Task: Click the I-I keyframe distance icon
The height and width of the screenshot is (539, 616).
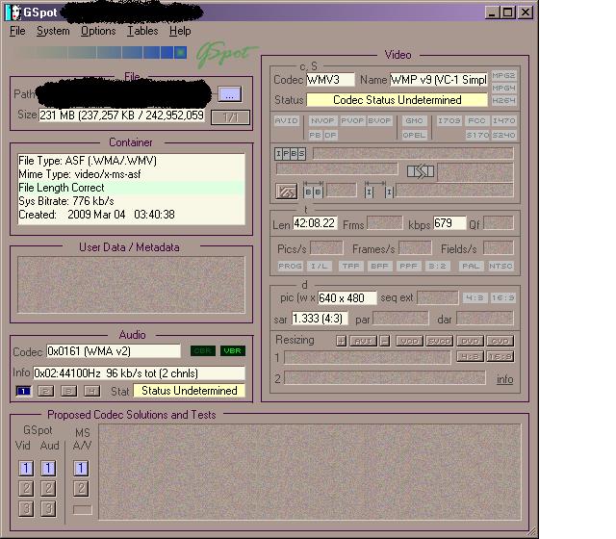Action: [378, 191]
